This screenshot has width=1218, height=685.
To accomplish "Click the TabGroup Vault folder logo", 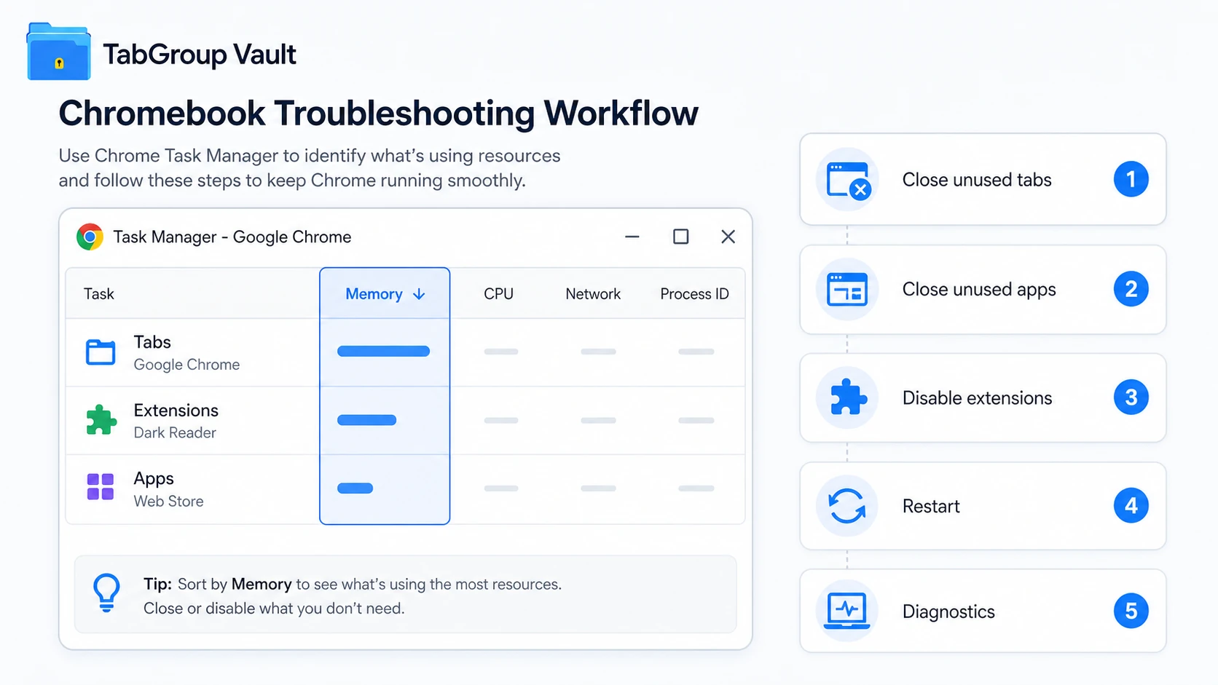I will (x=59, y=52).
